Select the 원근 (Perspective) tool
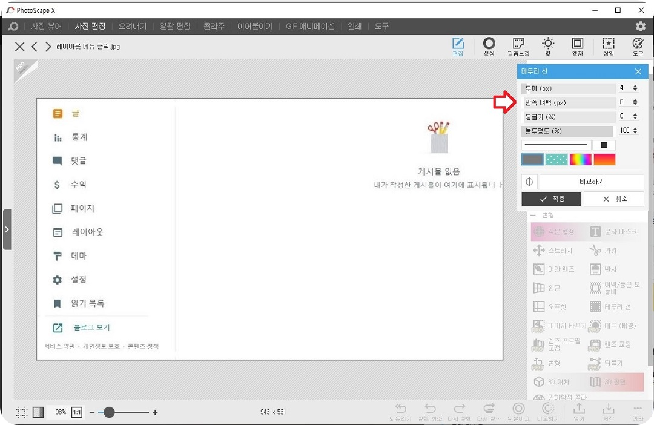Screen dimensions: 654x425 (x=547, y=288)
